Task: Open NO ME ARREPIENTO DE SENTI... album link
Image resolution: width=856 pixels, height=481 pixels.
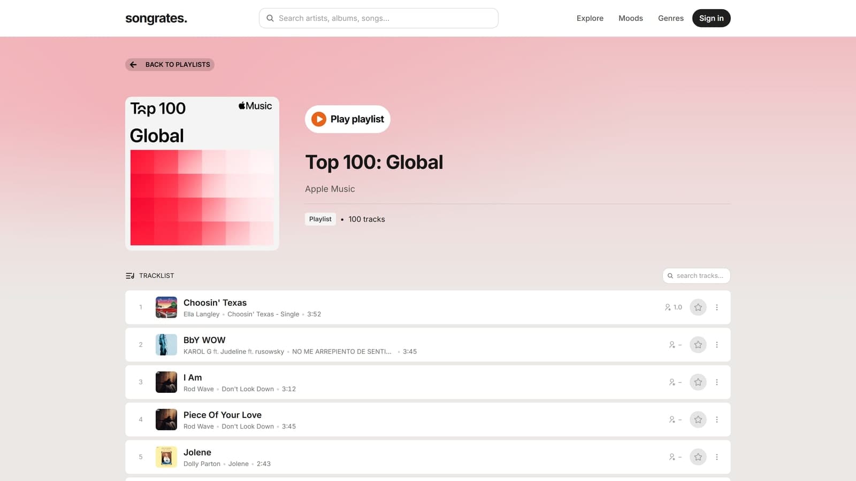Action: (342, 352)
